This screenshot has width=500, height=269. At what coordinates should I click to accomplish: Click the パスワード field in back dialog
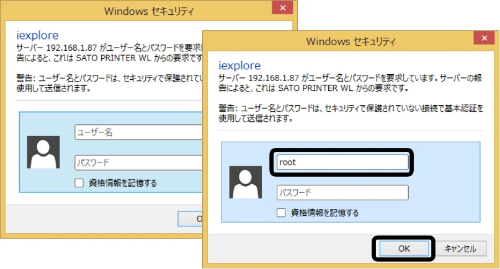coord(139,163)
